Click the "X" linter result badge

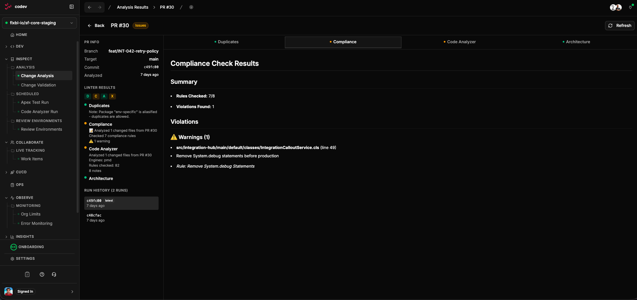coord(112,96)
